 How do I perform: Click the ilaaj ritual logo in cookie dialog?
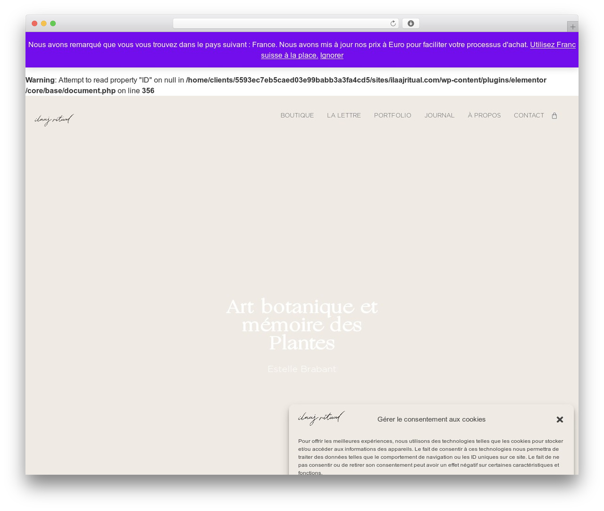click(x=321, y=418)
